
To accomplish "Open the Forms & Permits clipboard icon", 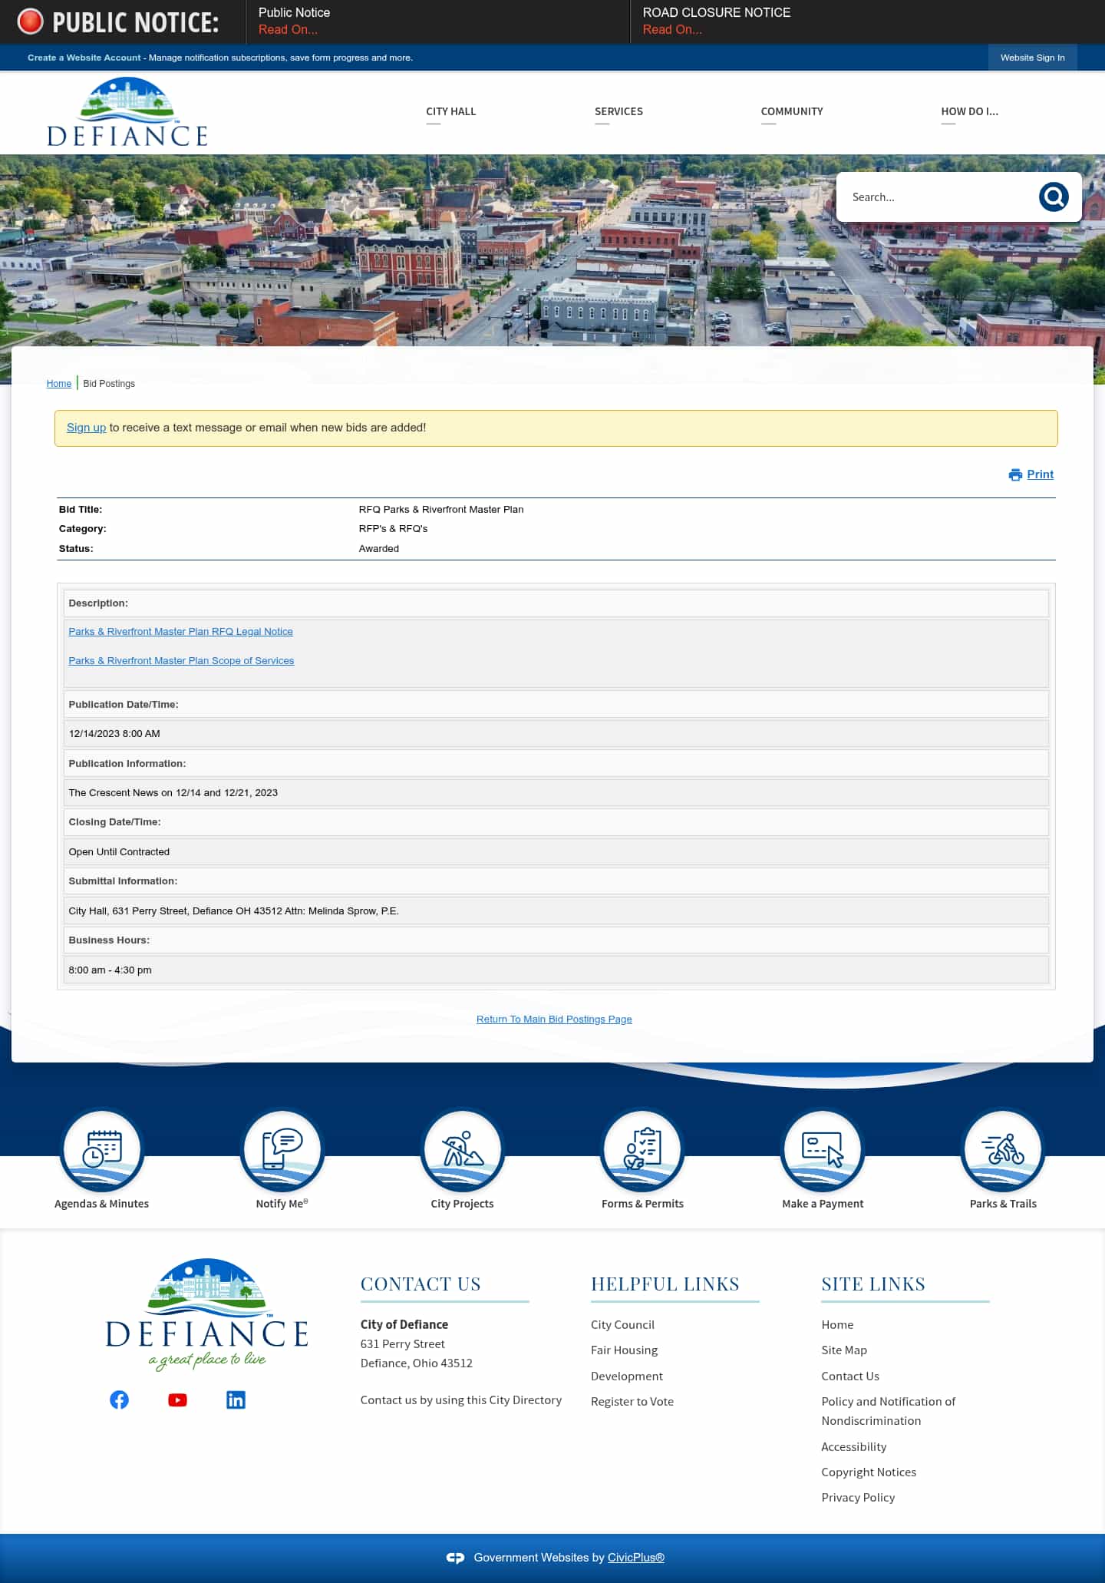I will tap(642, 1150).
